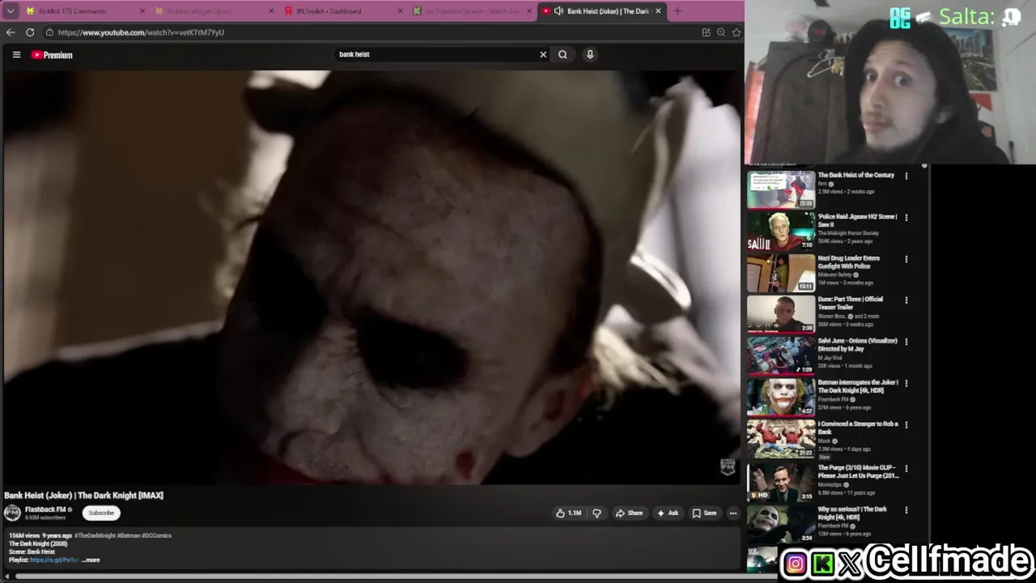Open options menu for 'Salvi June - Oniona'
This screenshot has width=1036, height=583.
pyautogui.click(x=906, y=342)
